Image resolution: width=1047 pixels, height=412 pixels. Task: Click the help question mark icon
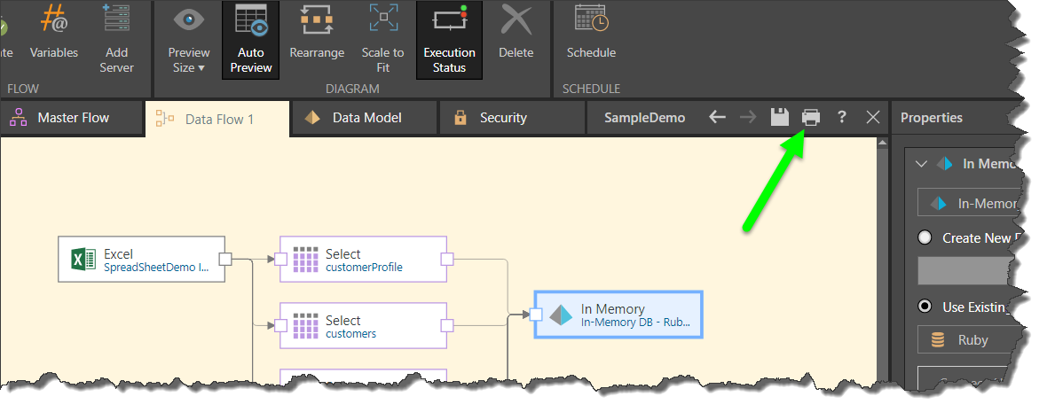(x=841, y=117)
